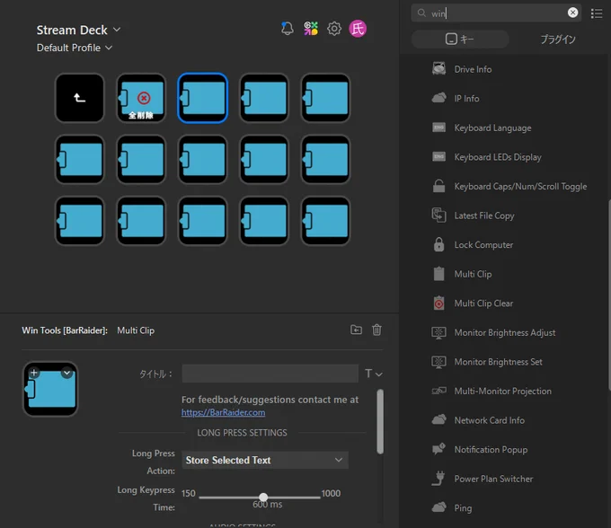Click the IP Info cloud icon
Viewport: 611px width, 528px height.
point(438,98)
